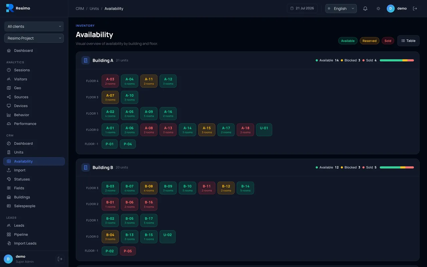Open the Performance page
Screen dimensions: 427x267
pyautogui.click(x=34, y=123)
